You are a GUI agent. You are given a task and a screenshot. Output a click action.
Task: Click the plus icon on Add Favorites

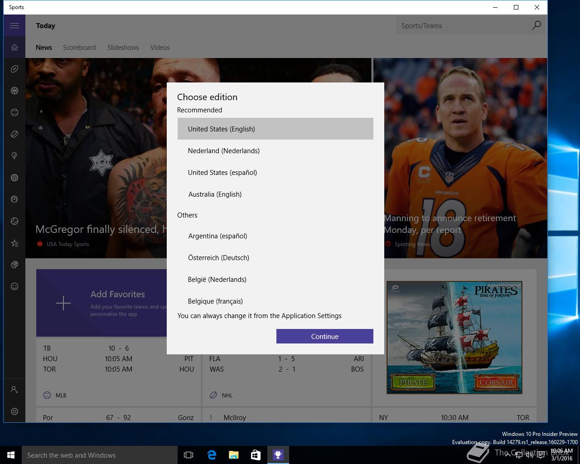[x=63, y=303]
